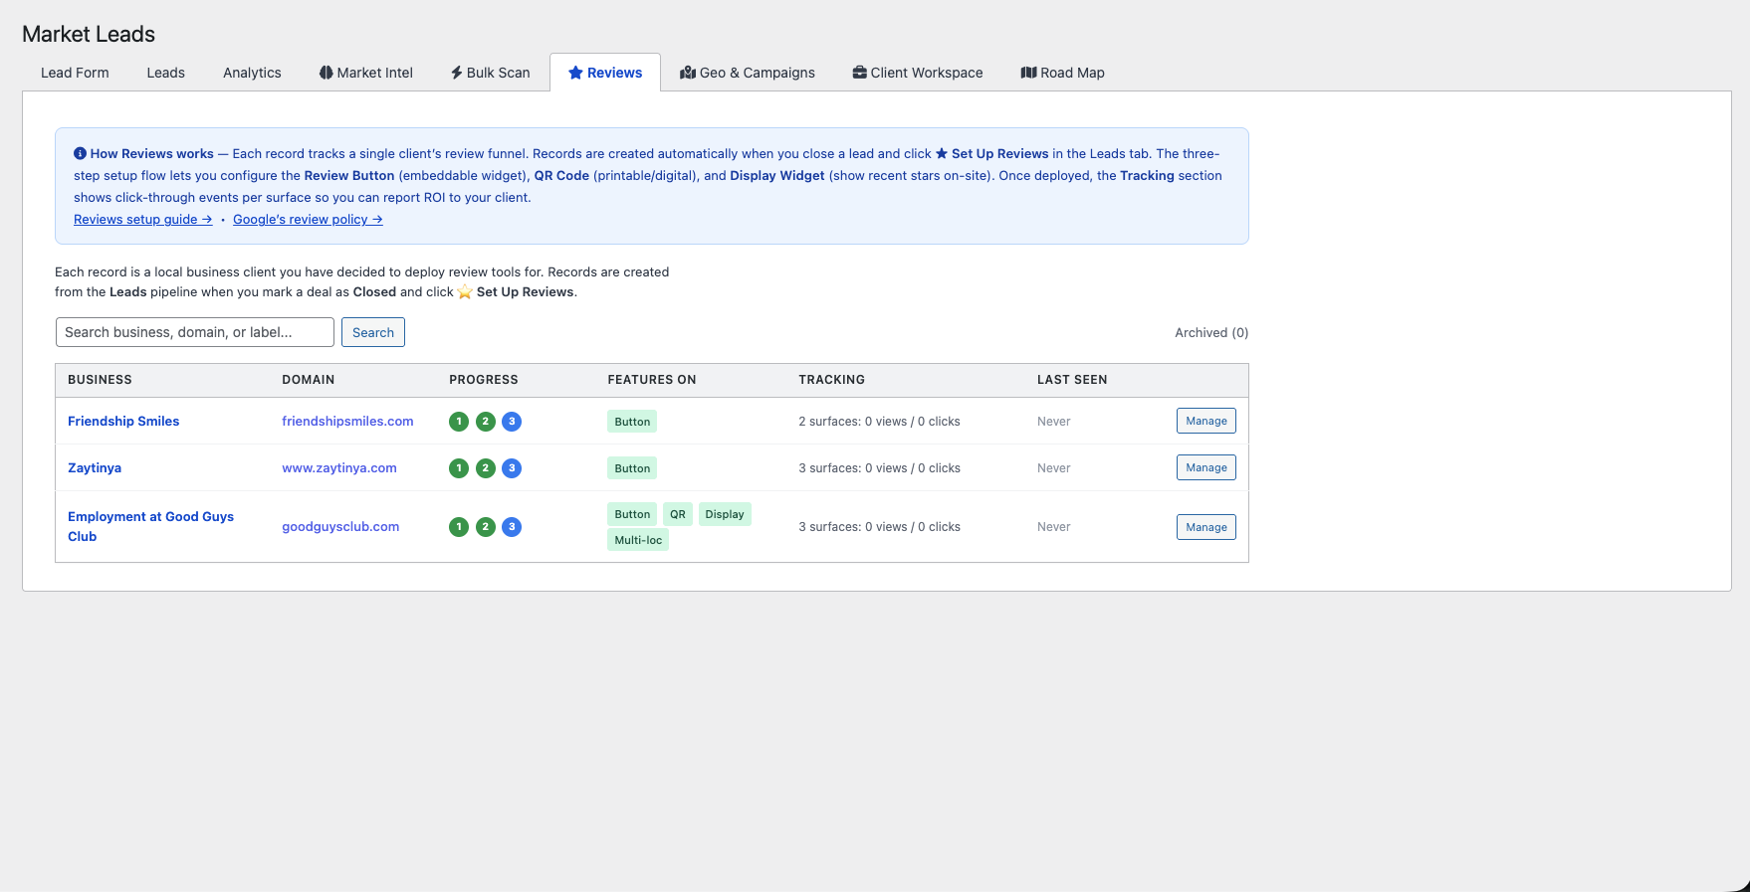Open the Friendship Smiles business record
Image resolution: width=1750 pixels, height=892 pixels.
[x=123, y=422]
